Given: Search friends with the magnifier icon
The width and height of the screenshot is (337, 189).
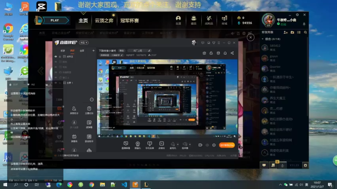Looking at the screenshot, I should click(x=305, y=32).
